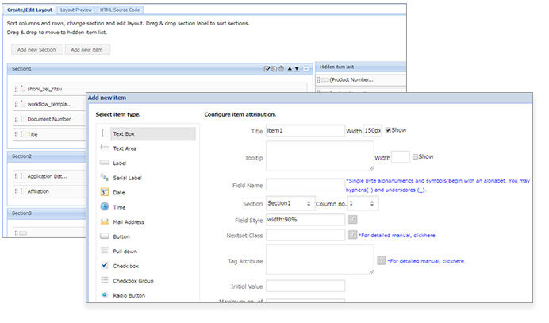The image size is (549, 323).
Task: Switch to Layout Preview tab
Action: click(x=76, y=10)
